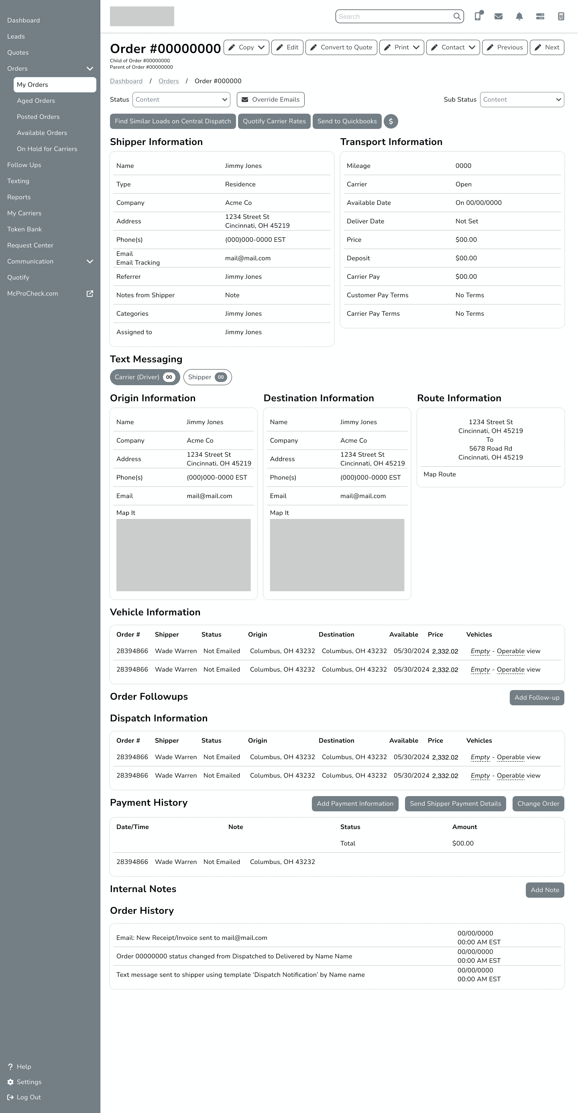Select the Shipper messaging tab

(x=208, y=377)
